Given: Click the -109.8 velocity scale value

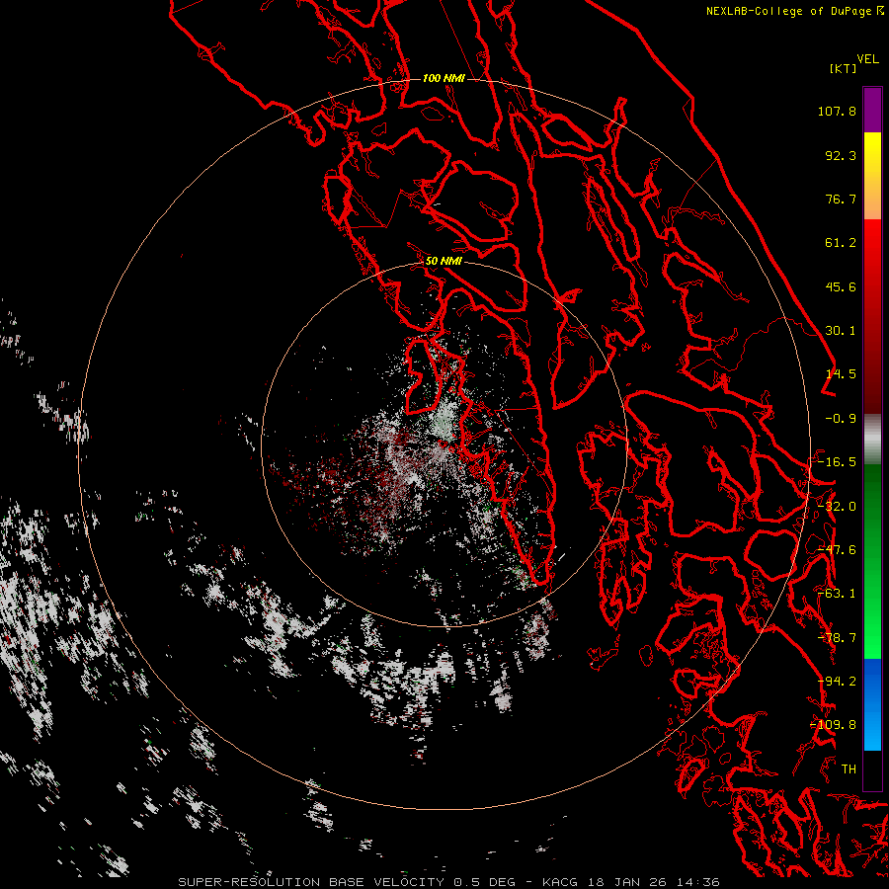Looking at the screenshot, I should pos(834,725).
